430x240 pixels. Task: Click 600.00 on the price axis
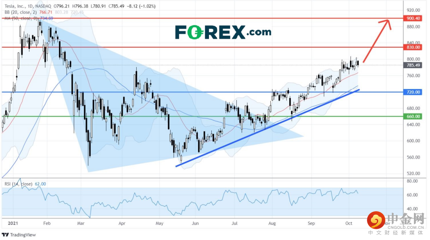pyautogui.click(x=413, y=141)
